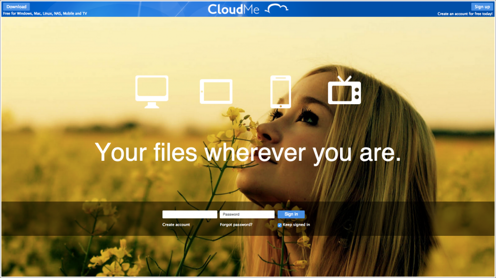Viewport: 496px width, 278px height.
Task: Open the Create account link
Action: (176, 225)
